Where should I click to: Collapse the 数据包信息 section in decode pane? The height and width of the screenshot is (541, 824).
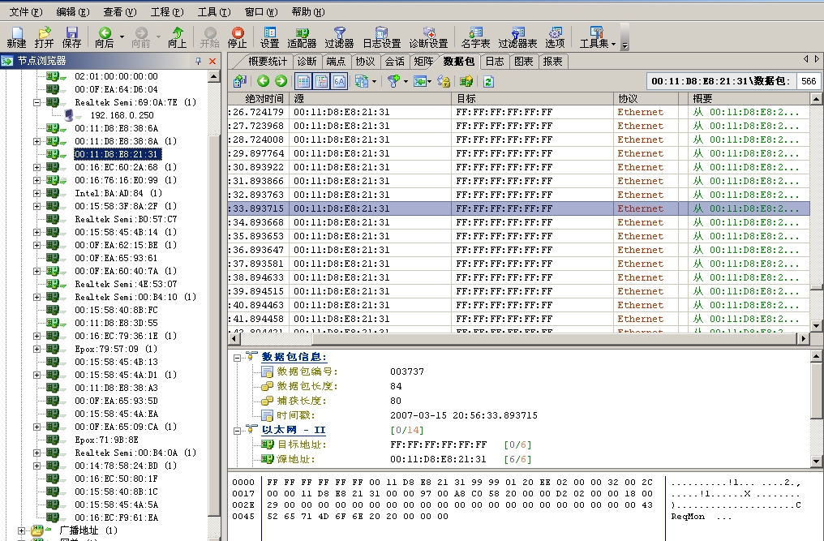[237, 357]
